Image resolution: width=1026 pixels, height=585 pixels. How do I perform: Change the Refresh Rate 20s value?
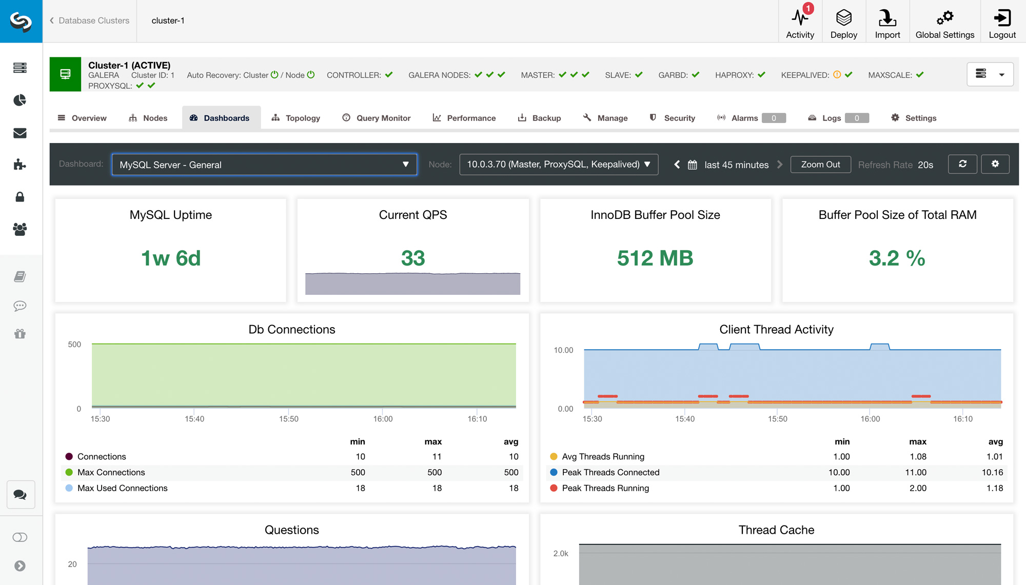[x=925, y=165]
